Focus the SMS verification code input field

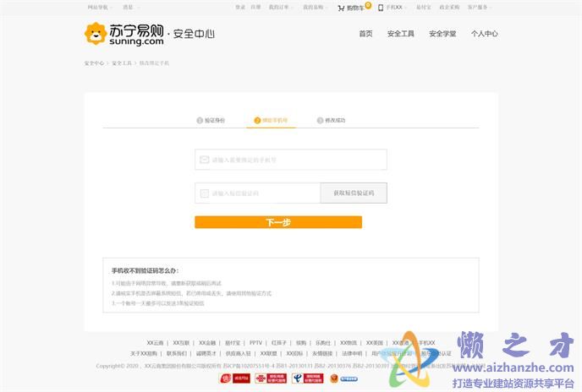point(262,193)
